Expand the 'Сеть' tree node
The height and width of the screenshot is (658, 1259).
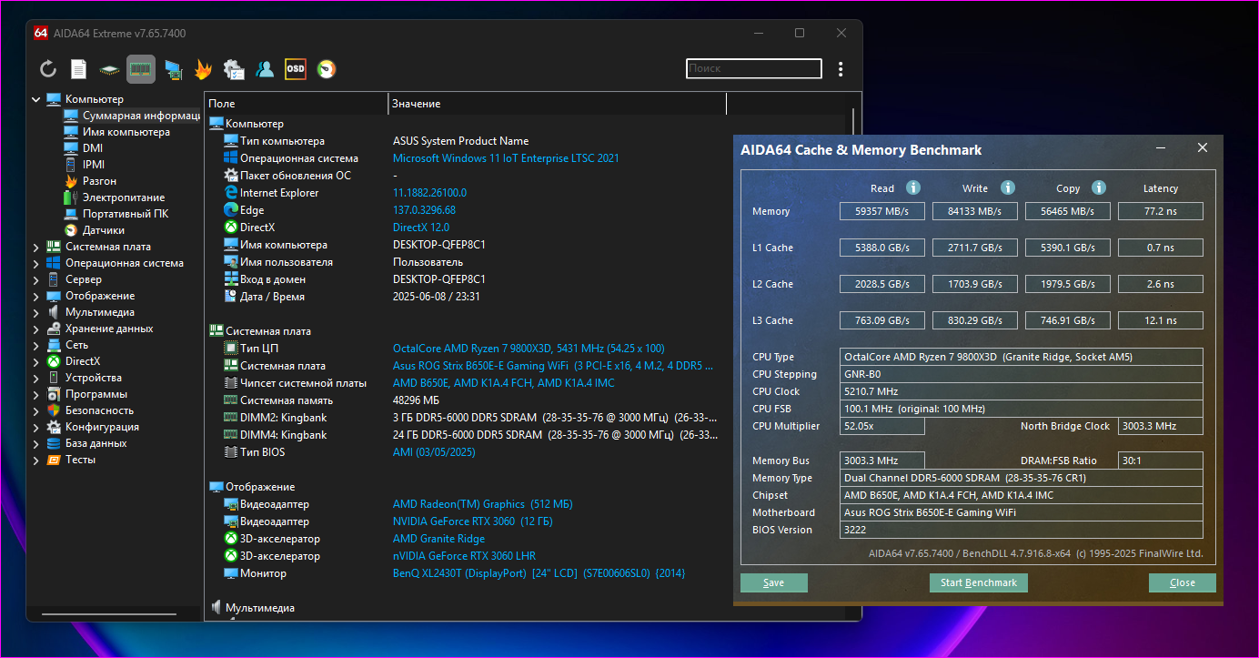(36, 345)
